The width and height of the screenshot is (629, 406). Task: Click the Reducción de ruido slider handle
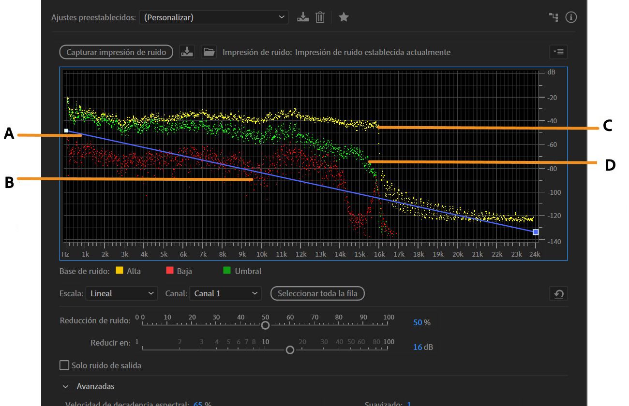pyautogui.click(x=265, y=326)
